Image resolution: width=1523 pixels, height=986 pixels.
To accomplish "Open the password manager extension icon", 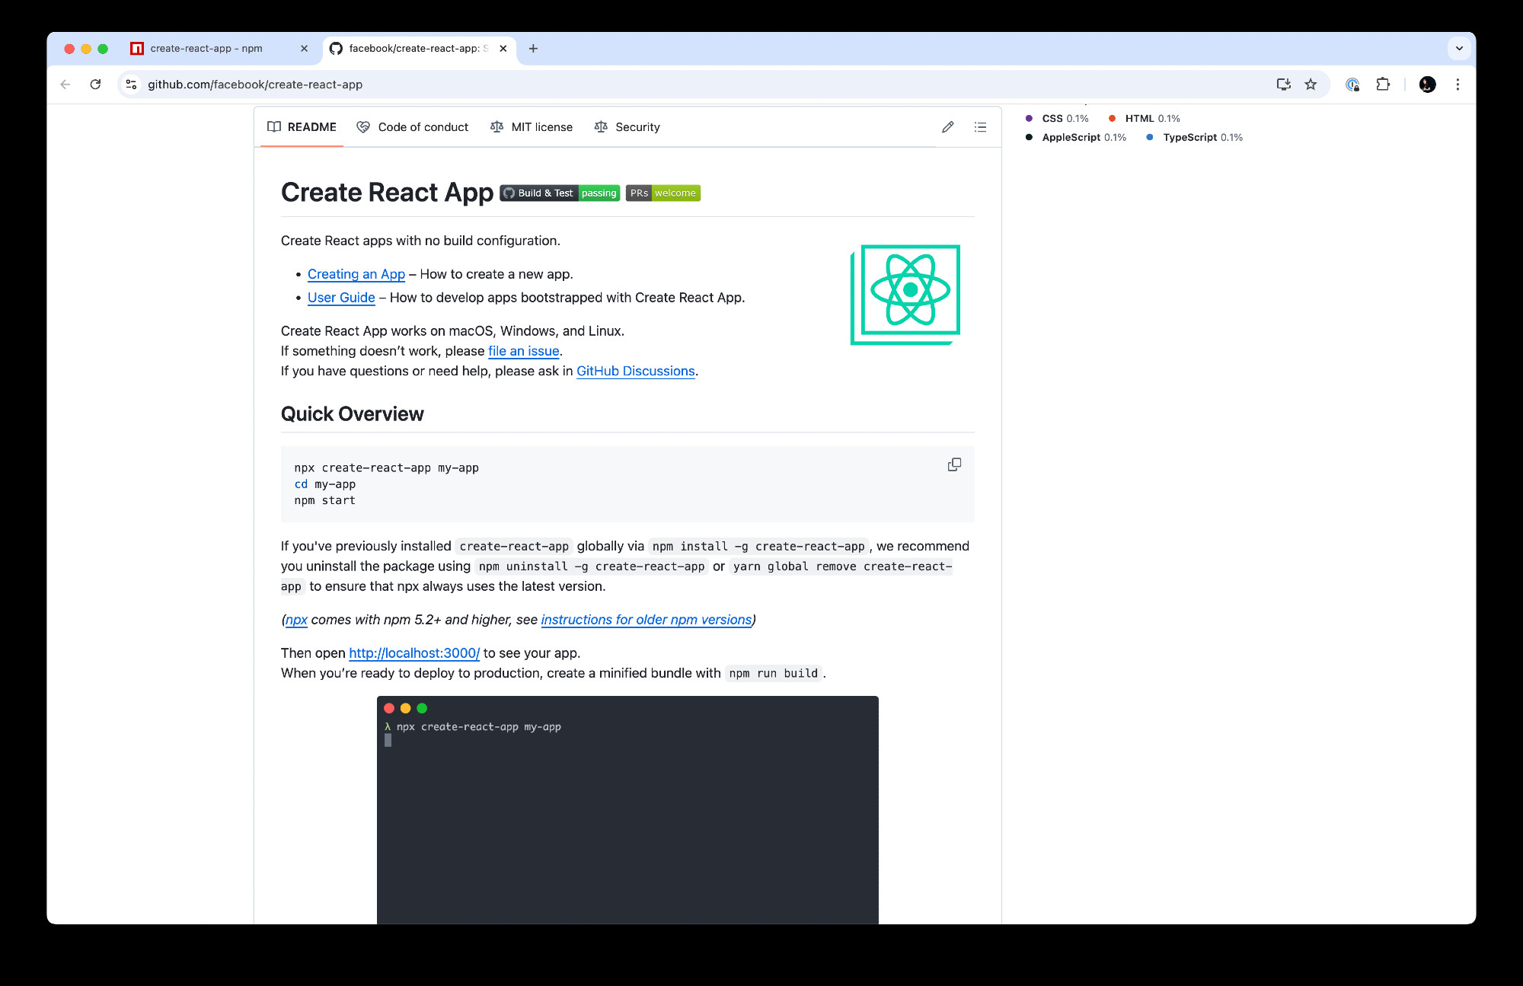I will (x=1352, y=85).
